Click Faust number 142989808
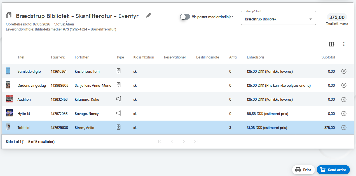Screen dimensions: 356x176 click(60, 85)
